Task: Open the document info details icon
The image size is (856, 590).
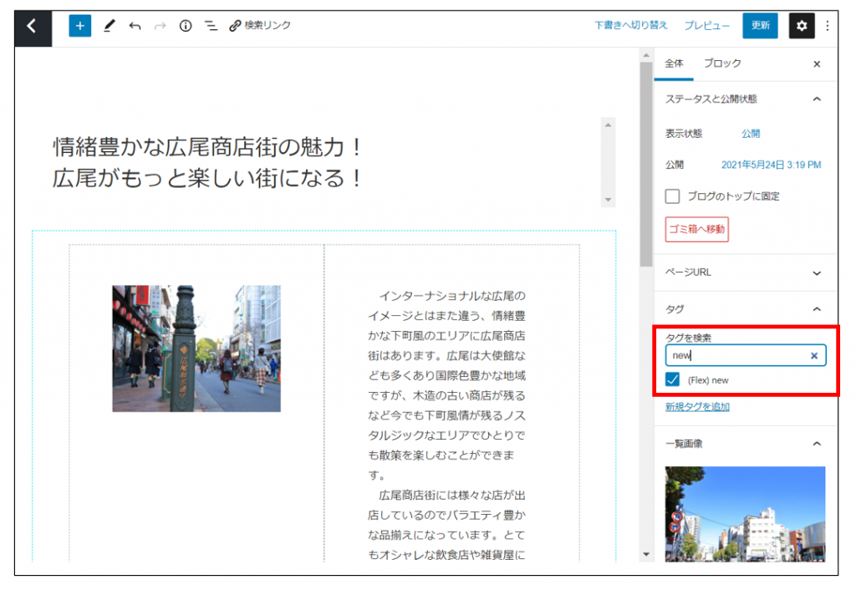Action: click(186, 26)
